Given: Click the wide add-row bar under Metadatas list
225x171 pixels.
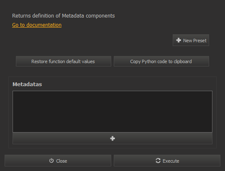Looking at the screenshot, I should point(112,138).
